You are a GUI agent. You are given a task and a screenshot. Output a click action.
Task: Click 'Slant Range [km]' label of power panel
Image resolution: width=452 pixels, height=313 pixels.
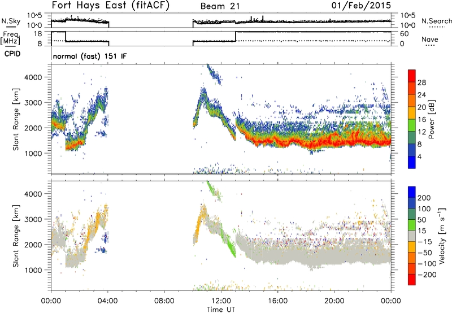(16, 119)
